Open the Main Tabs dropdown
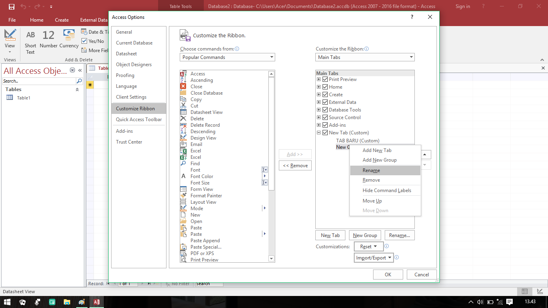The width and height of the screenshot is (548, 308). [365, 57]
